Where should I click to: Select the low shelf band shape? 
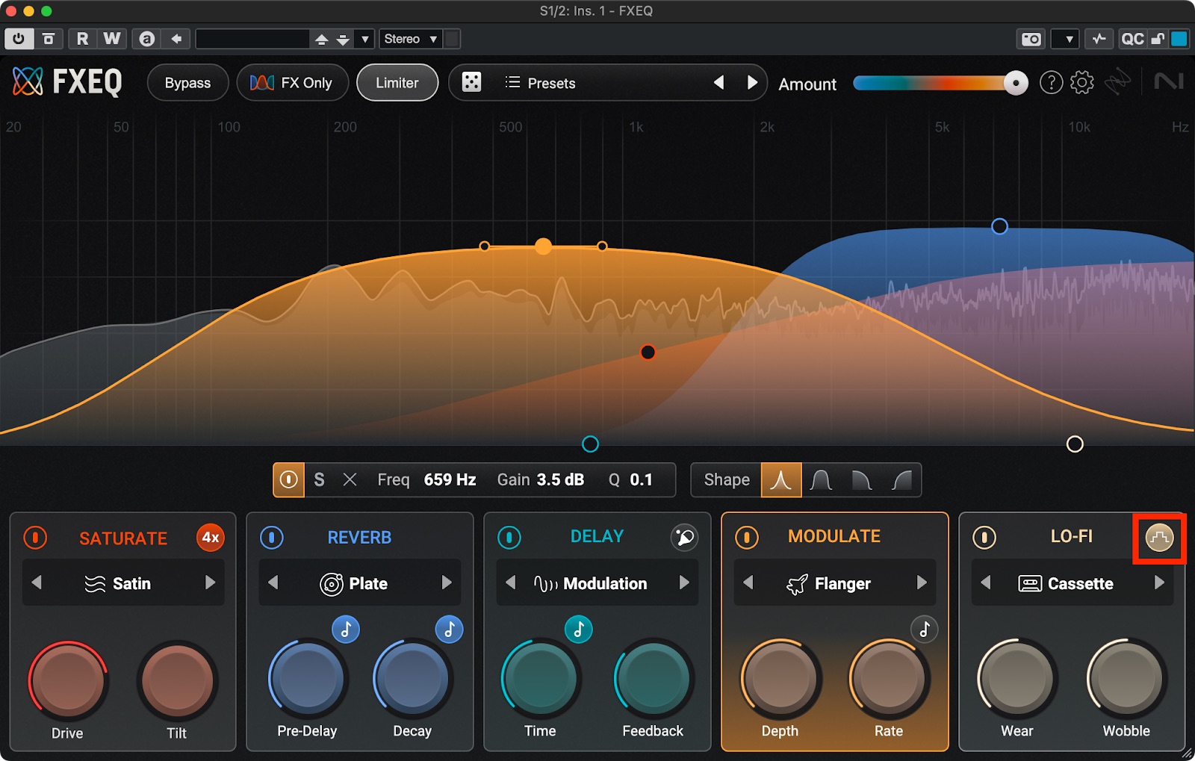862,479
